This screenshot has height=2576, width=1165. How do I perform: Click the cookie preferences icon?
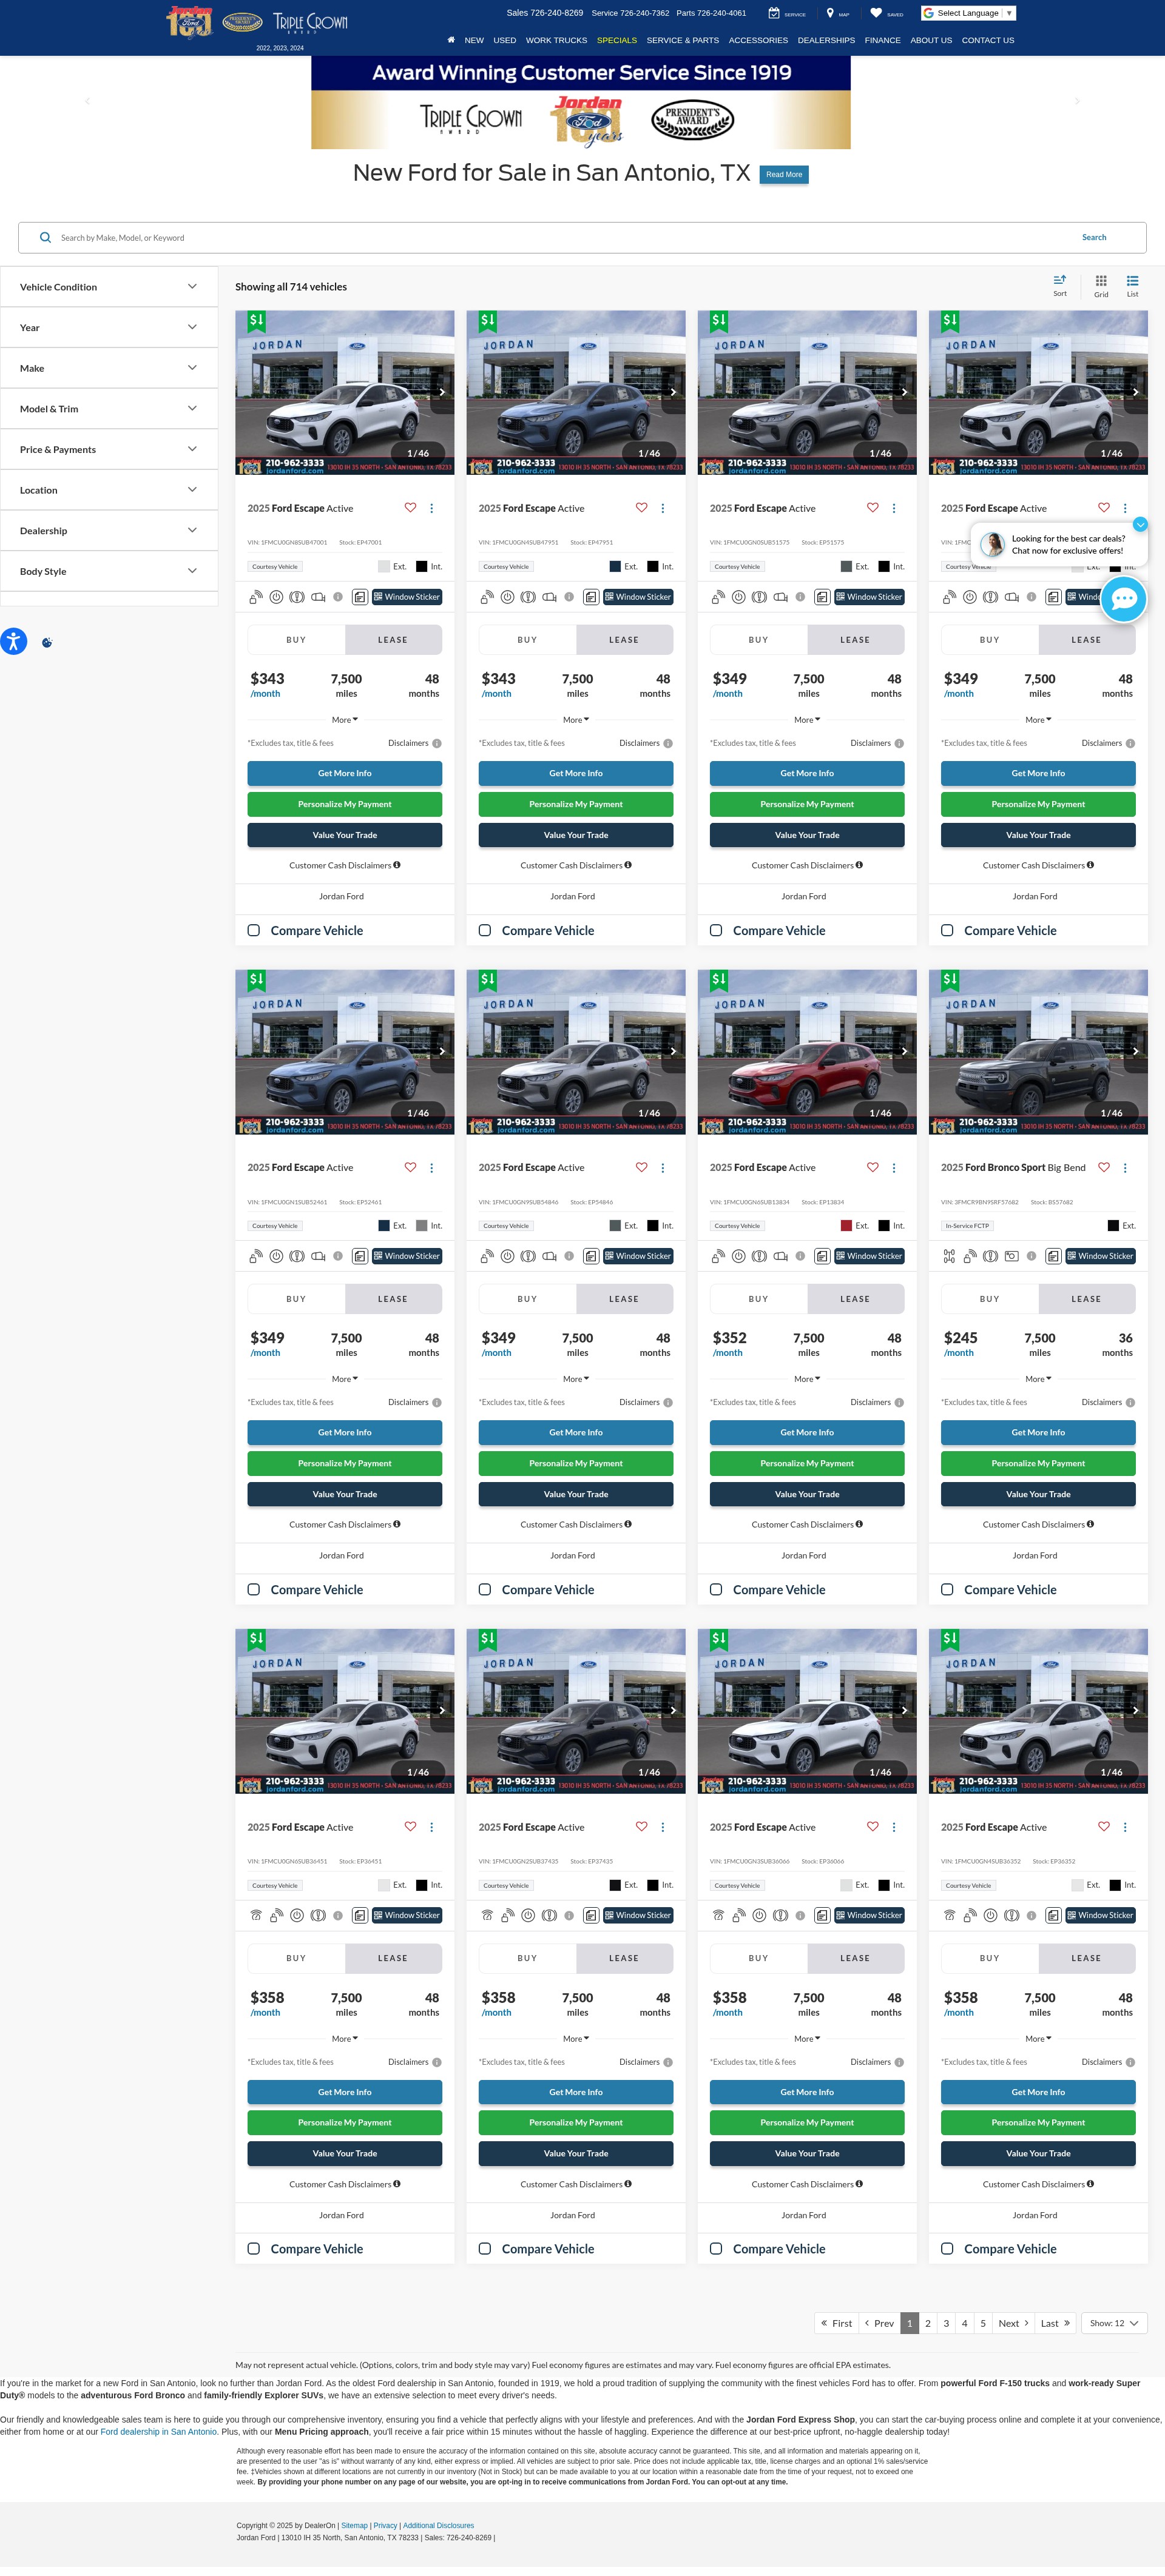pyautogui.click(x=47, y=643)
